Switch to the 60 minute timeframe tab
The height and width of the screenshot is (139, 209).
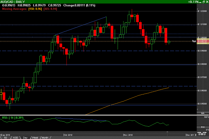coord(5,138)
